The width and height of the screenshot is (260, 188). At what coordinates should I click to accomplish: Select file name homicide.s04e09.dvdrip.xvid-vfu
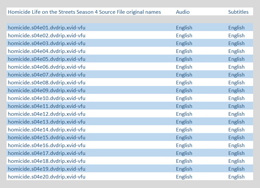pyautogui.click(x=46, y=90)
